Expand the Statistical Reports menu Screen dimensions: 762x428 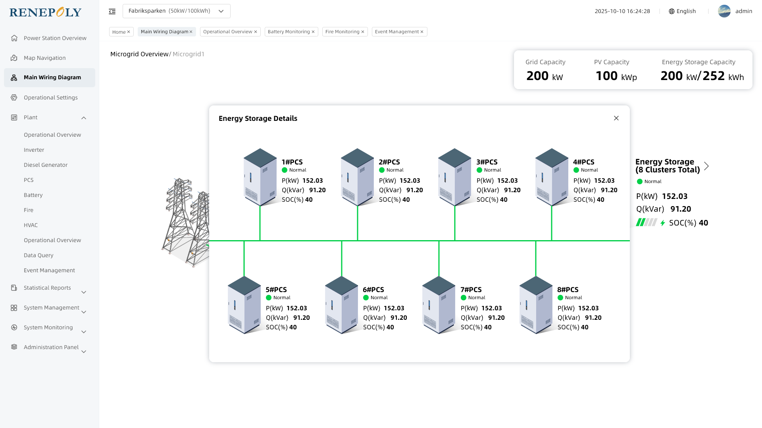pyautogui.click(x=84, y=292)
